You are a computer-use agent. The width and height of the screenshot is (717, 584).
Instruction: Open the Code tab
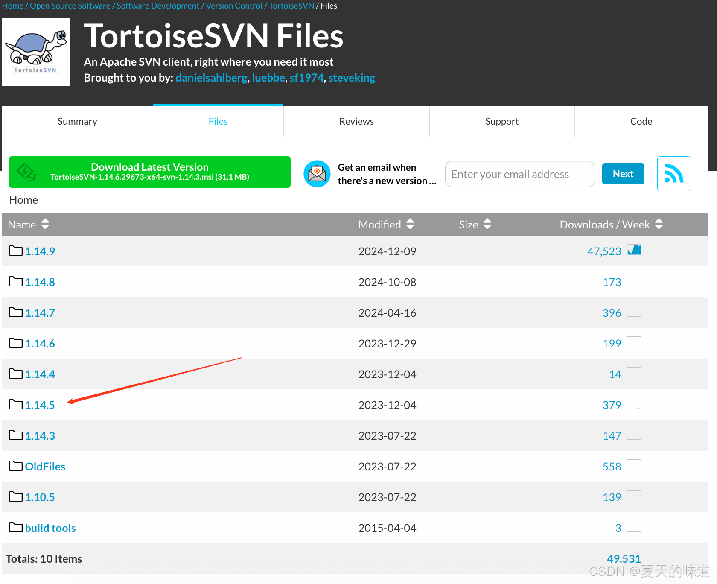point(641,121)
